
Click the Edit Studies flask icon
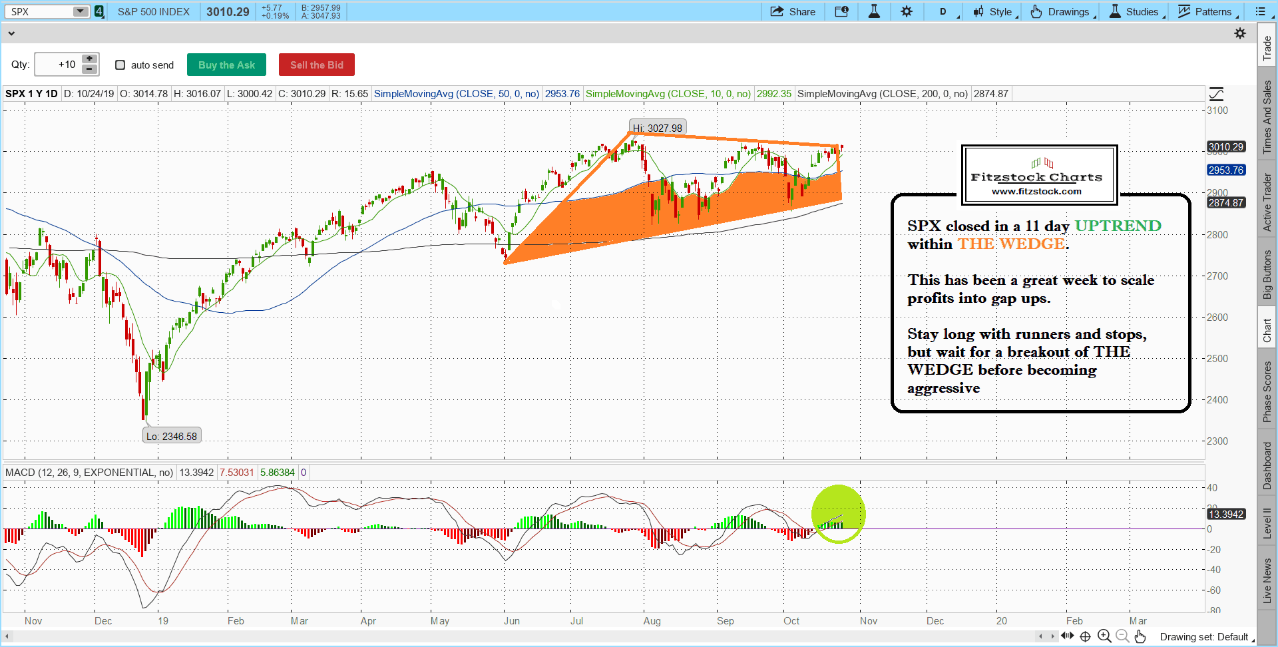[x=874, y=11]
